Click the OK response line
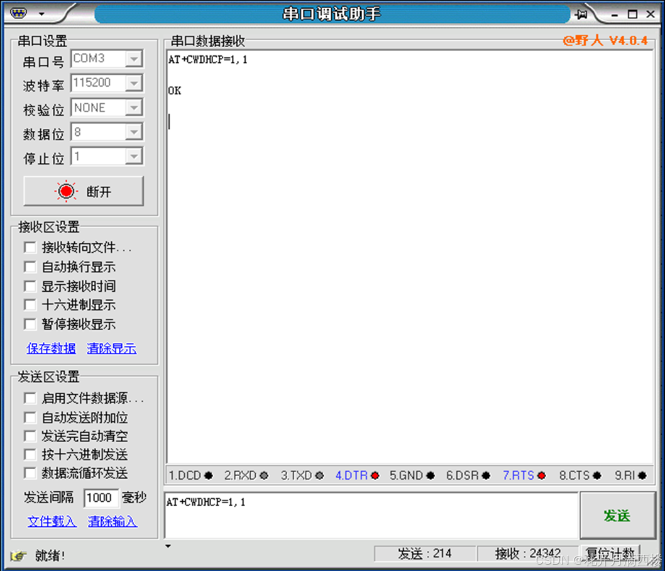The width and height of the screenshot is (665, 571). point(175,91)
